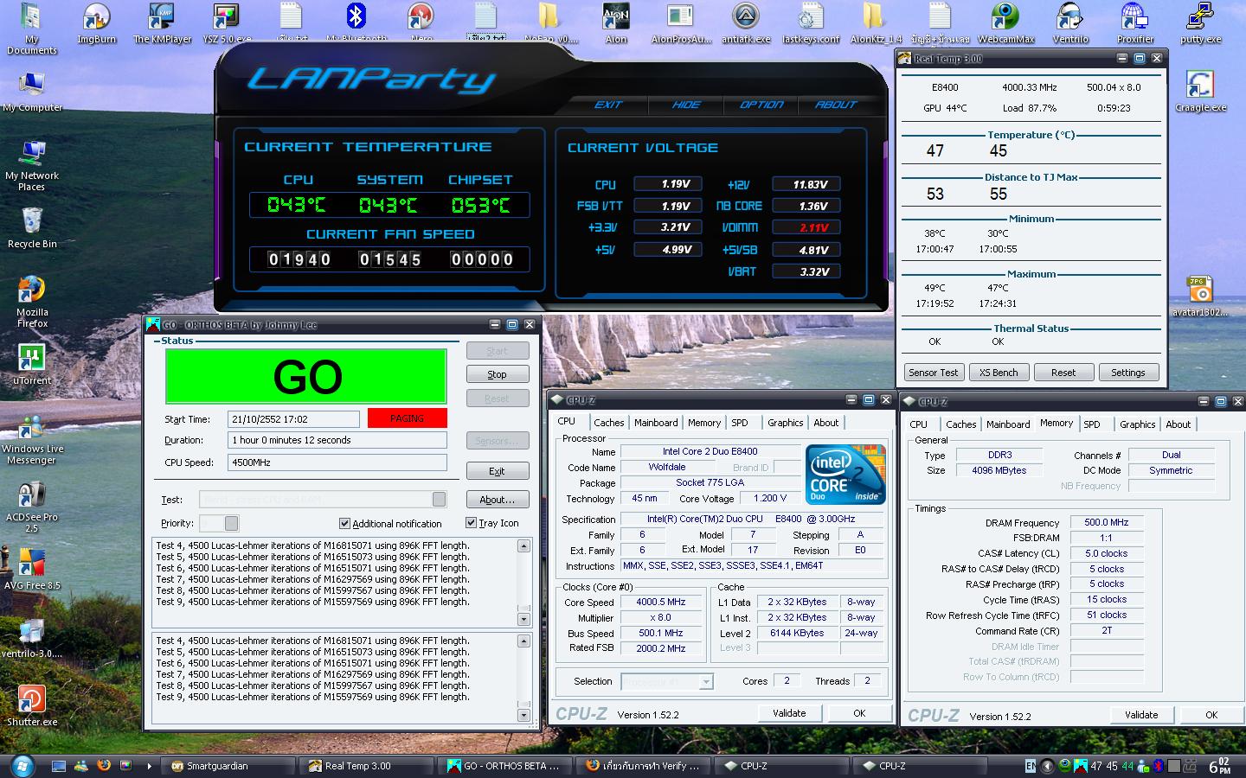Click the green GO status panel
Screen dimensions: 1246x778
pos(306,376)
